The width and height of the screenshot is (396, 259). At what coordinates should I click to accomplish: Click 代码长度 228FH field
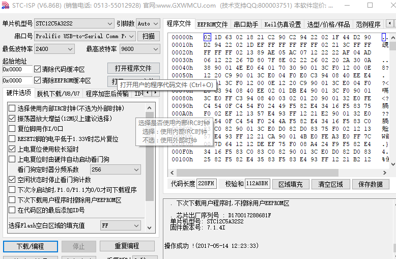point(206,184)
